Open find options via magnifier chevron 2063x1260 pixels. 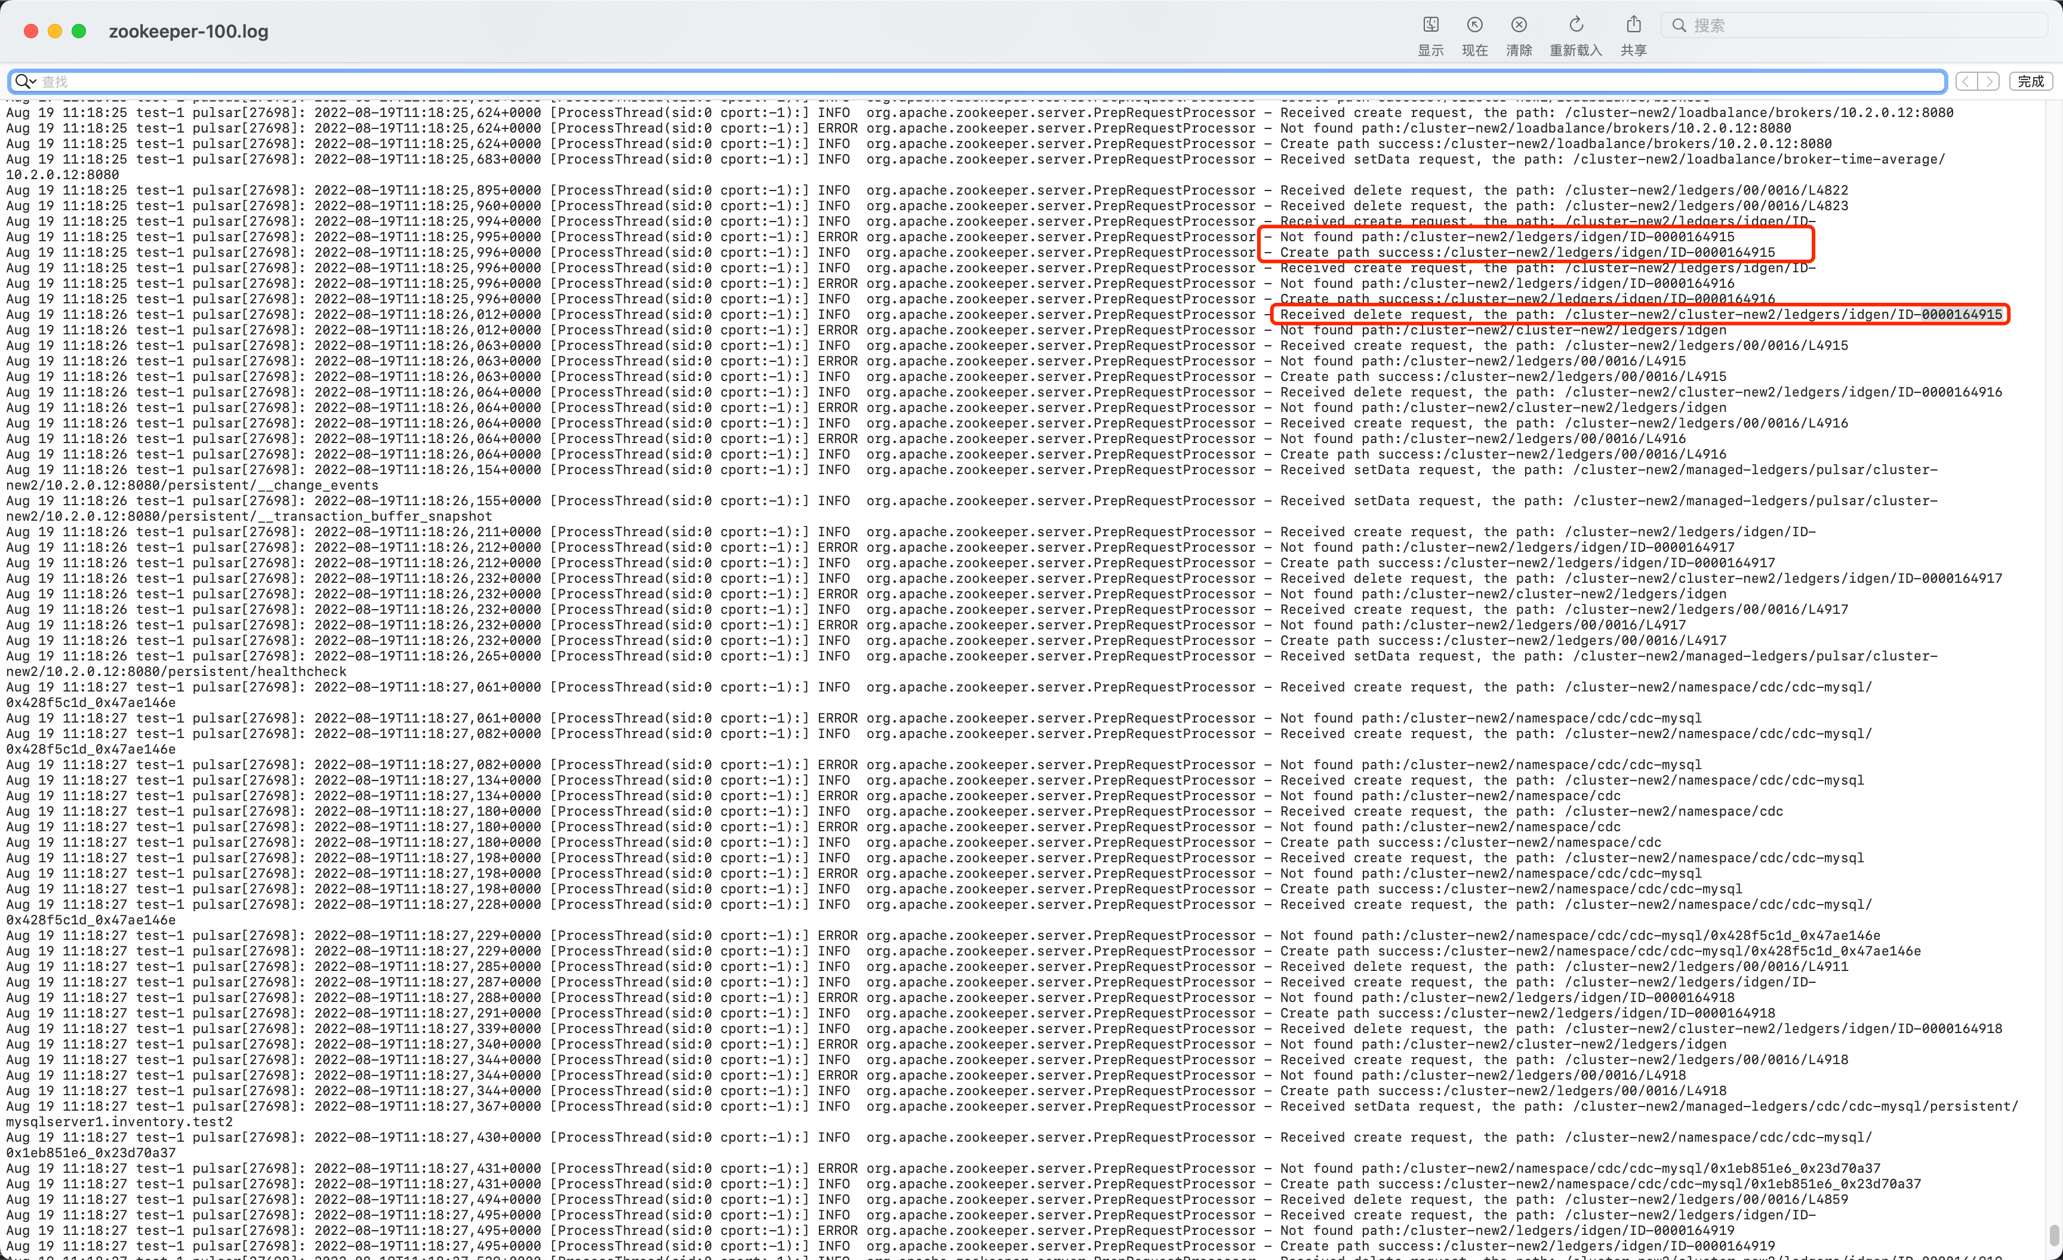tap(32, 81)
